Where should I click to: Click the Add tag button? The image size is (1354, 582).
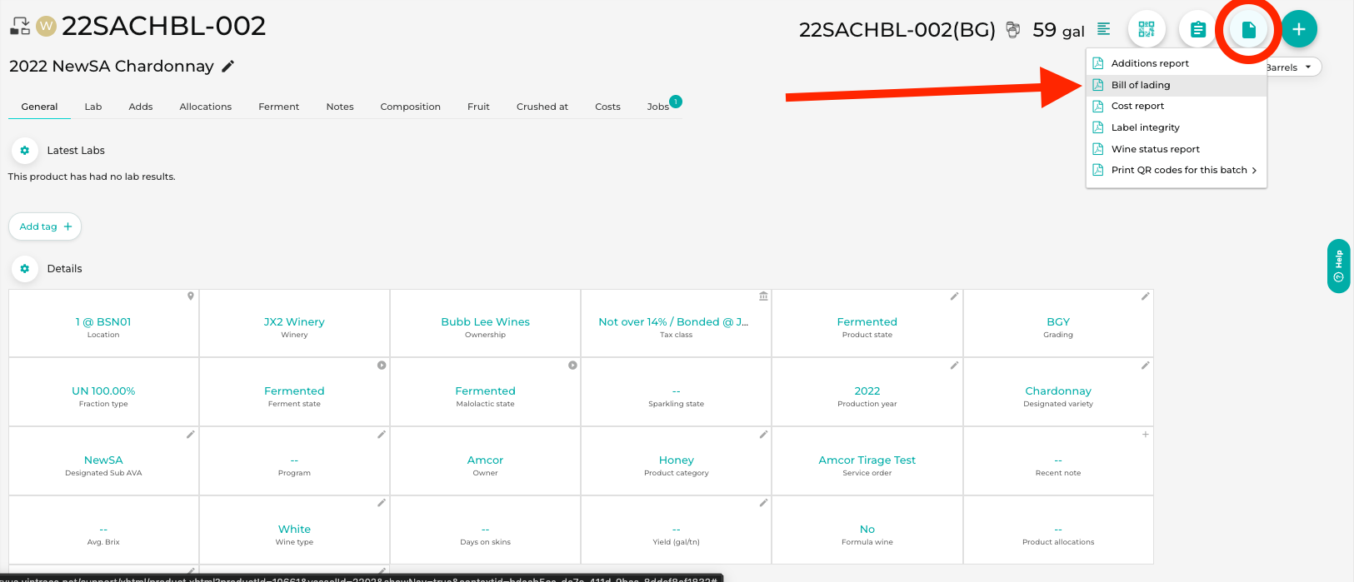coord(45,226)
